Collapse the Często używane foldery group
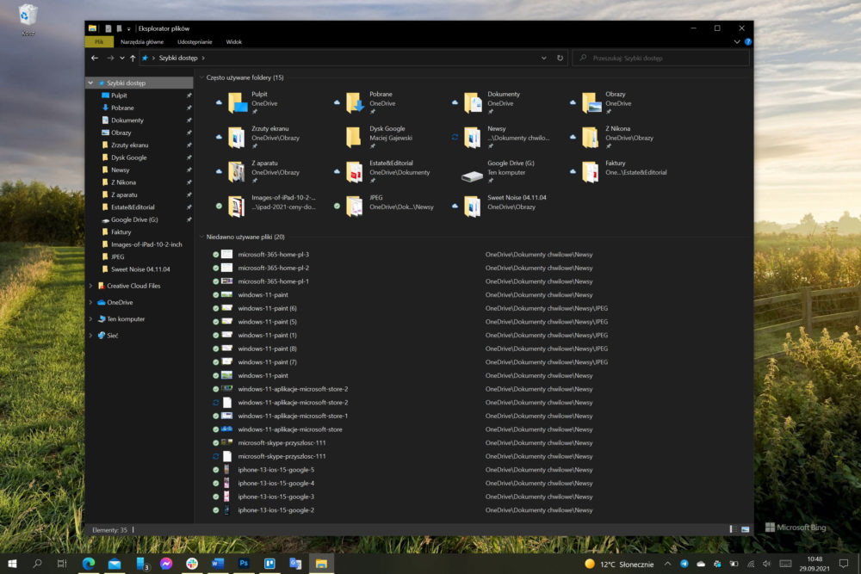This screenshot has width=861, height=574. point(201,77)
